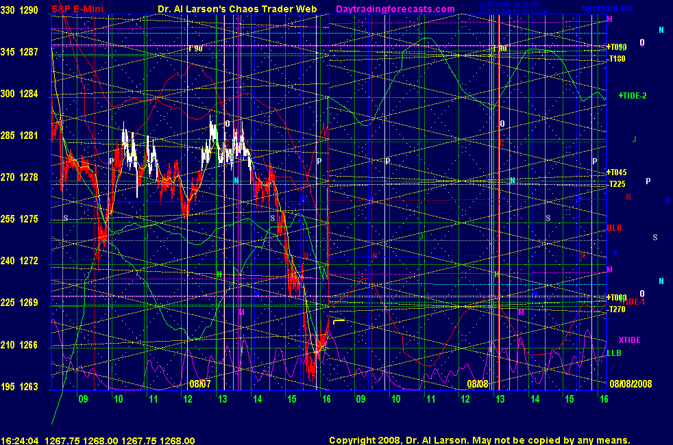Click the +TIDE-2 legend label
Screen dimensions: 673x445
pyautogui.click(x=633, y=96)
